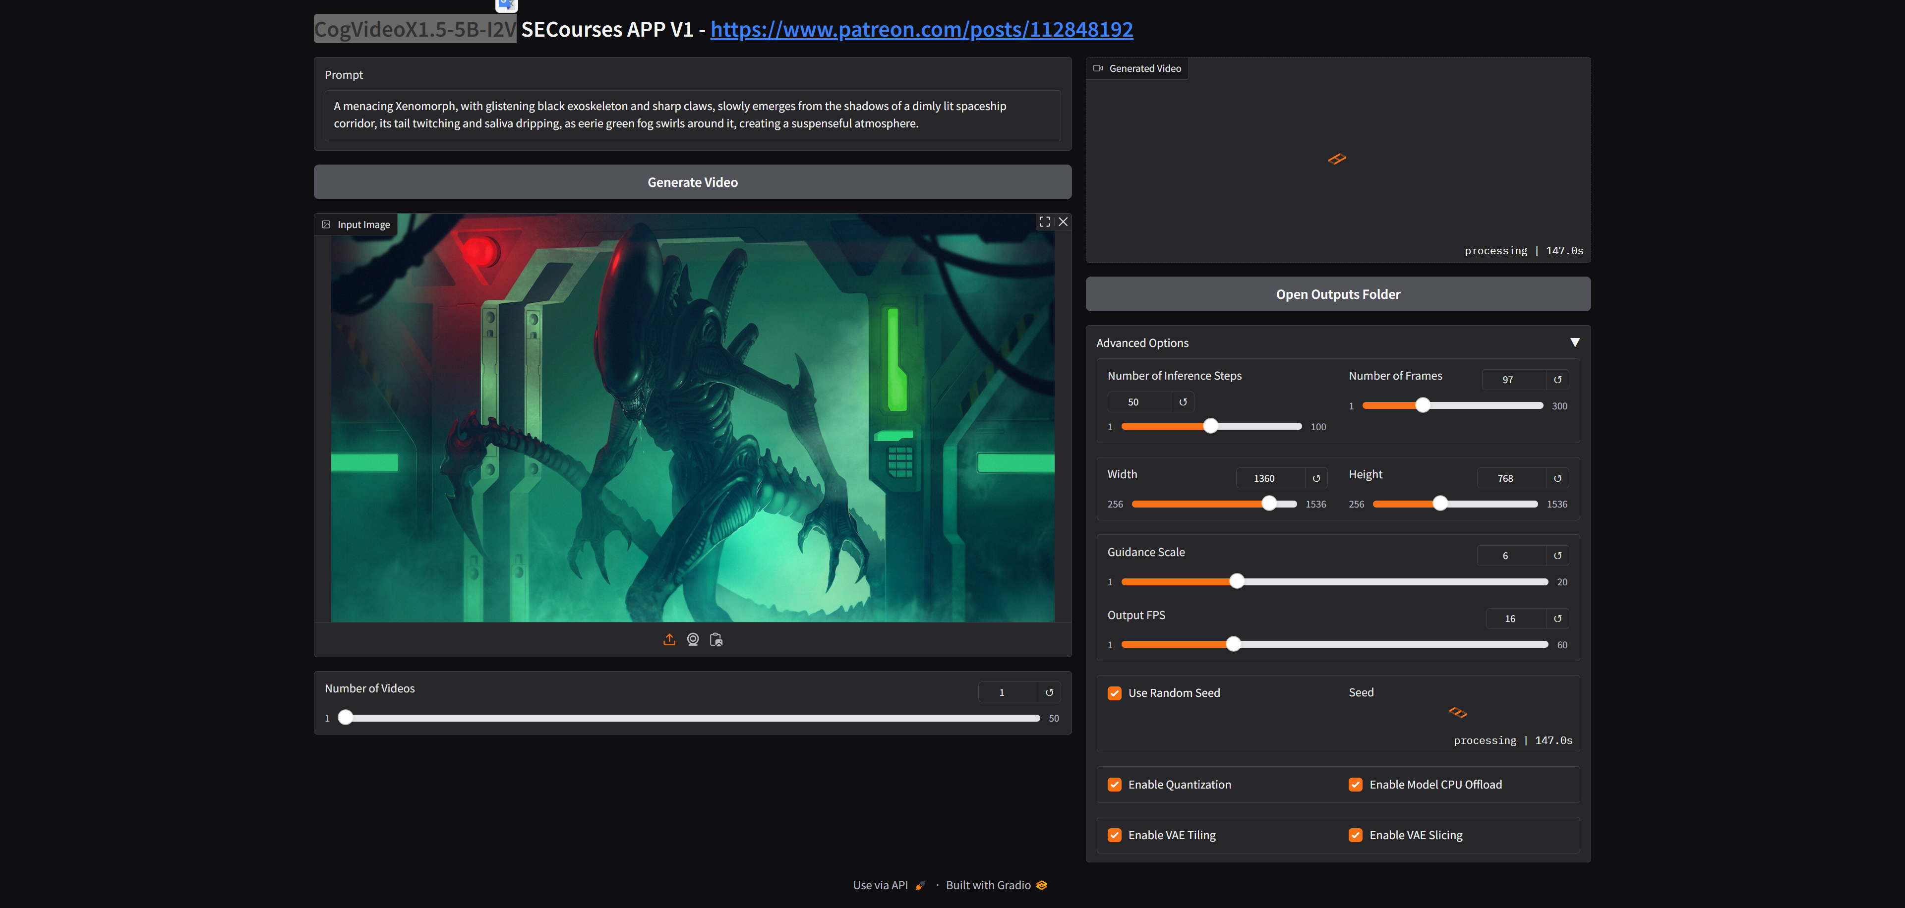
Task: Click into the Prompt text box
Action: tap(692, 115)
